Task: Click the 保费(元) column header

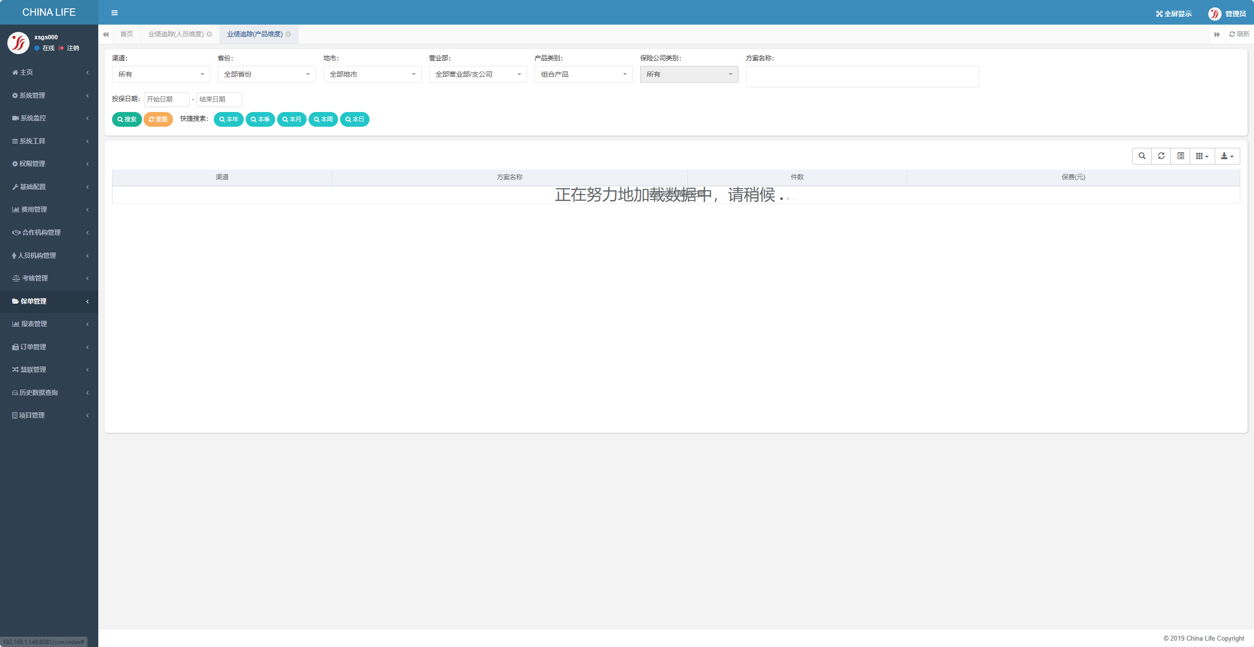Action: (1073, 177)
